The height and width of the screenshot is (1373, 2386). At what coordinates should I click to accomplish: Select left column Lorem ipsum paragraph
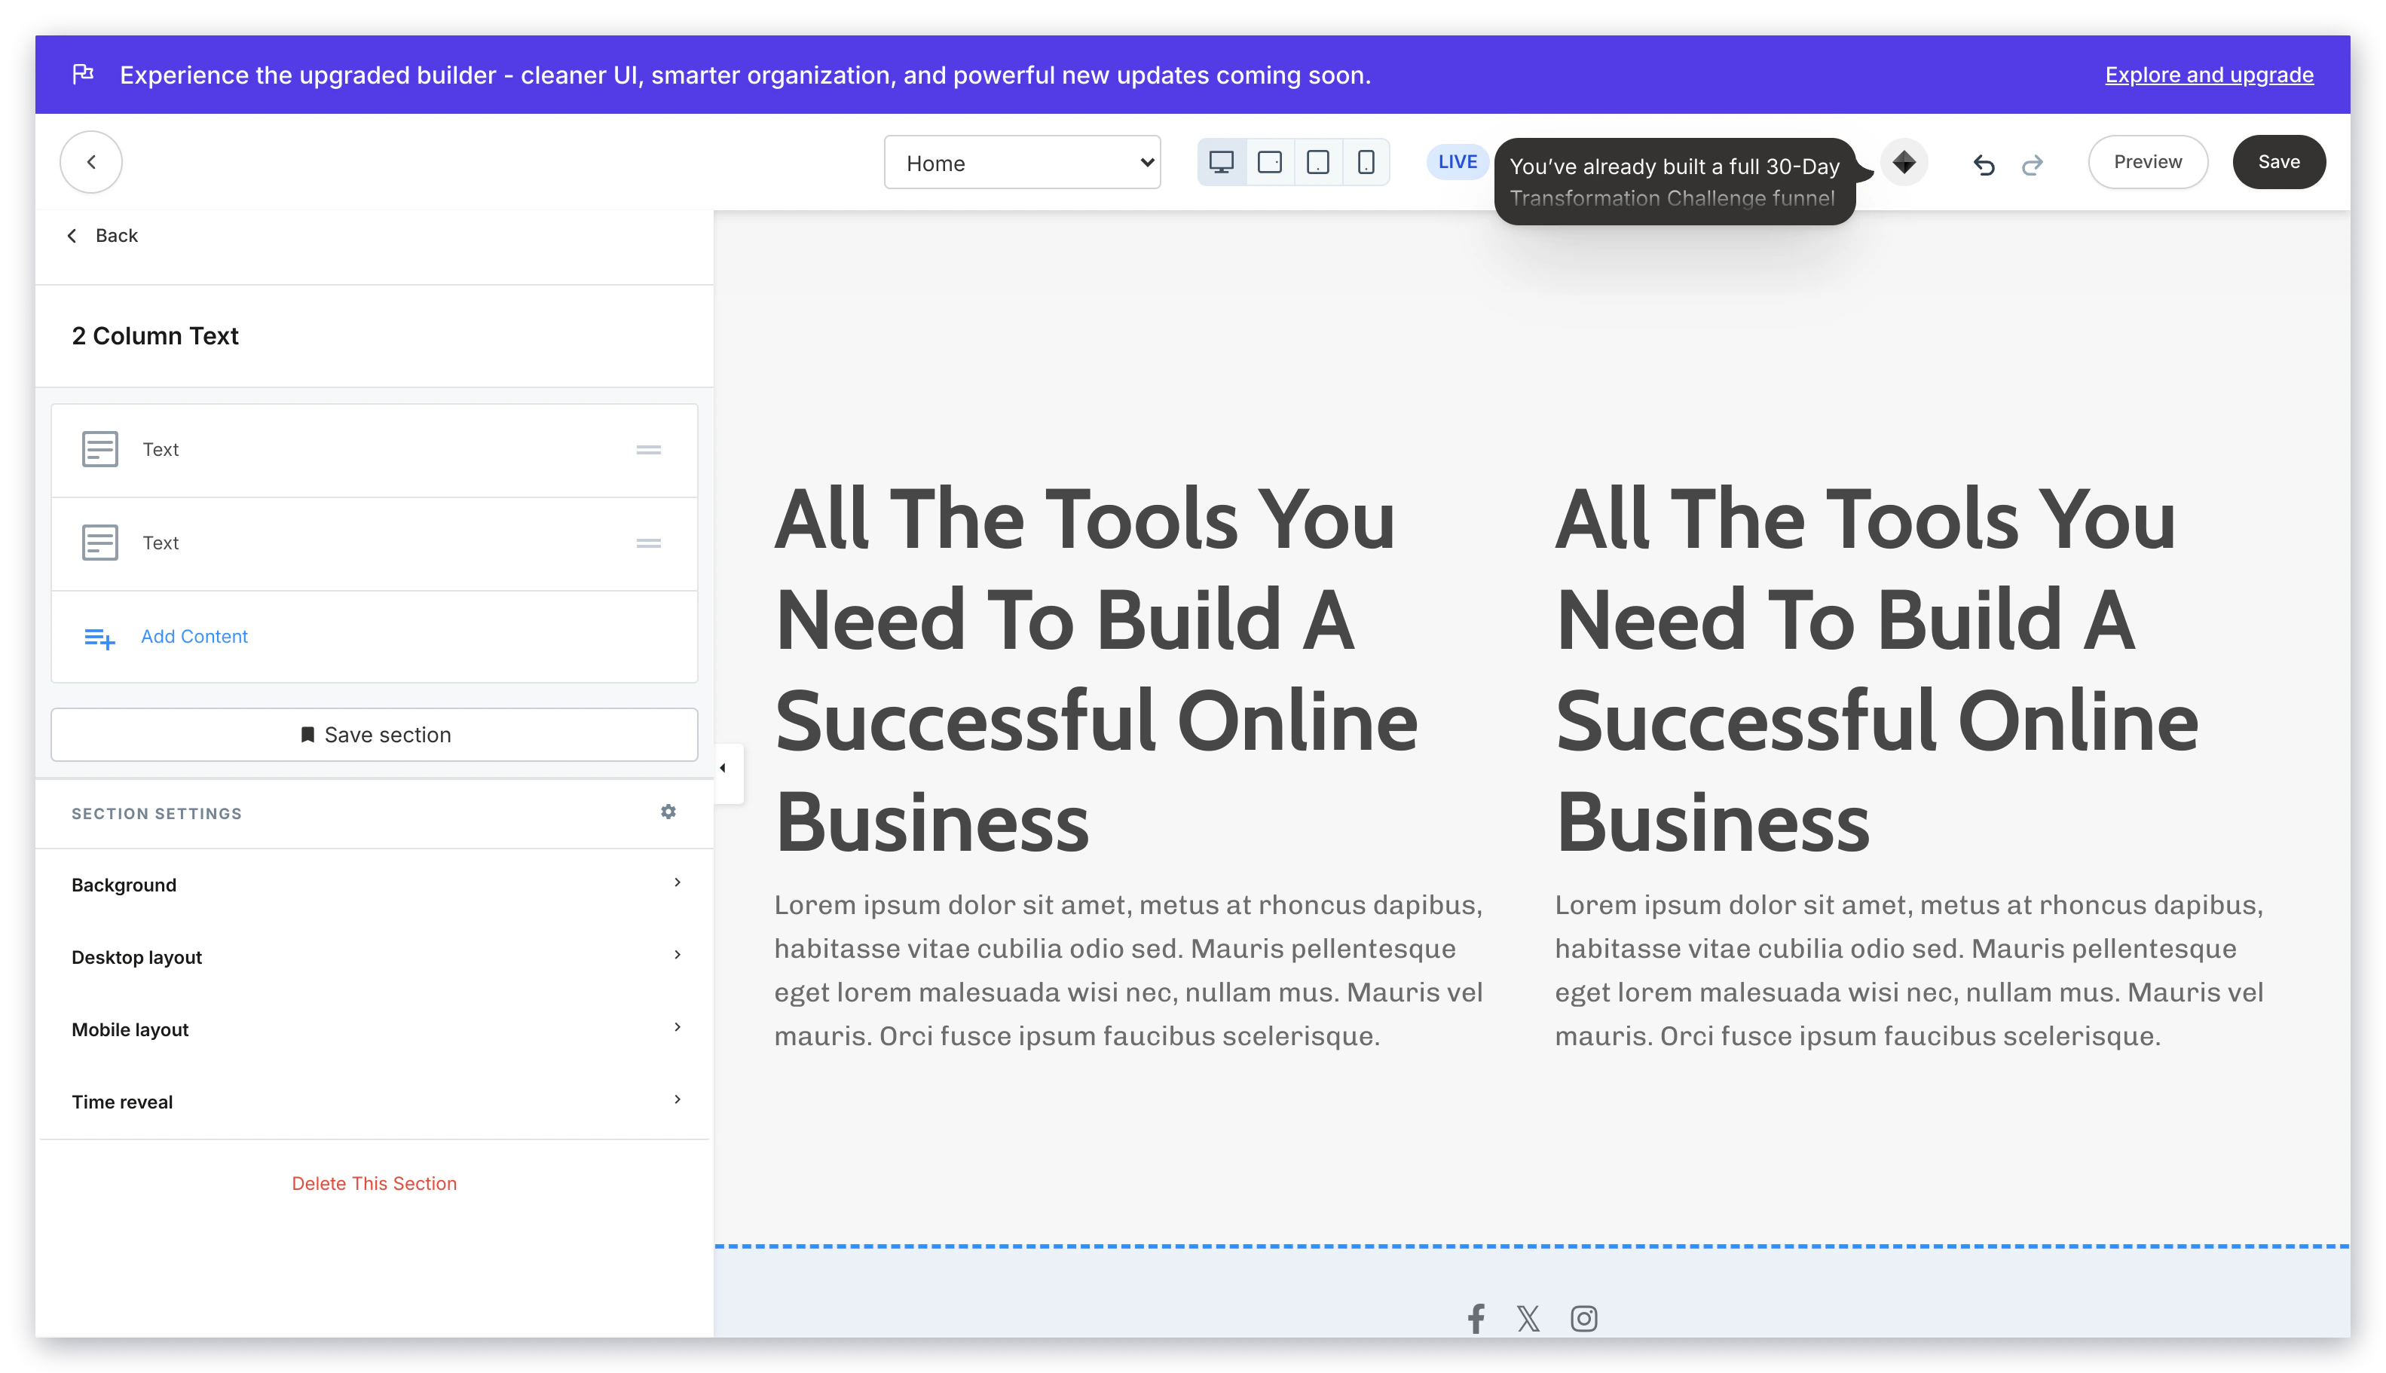tap(1130, 971)
